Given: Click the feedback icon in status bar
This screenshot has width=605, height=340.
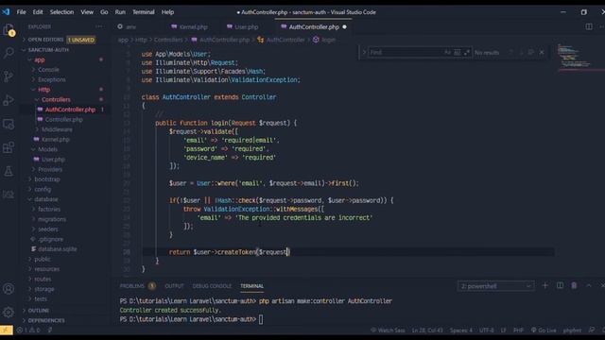Looking at the screenshot, I should coord(592,330).
